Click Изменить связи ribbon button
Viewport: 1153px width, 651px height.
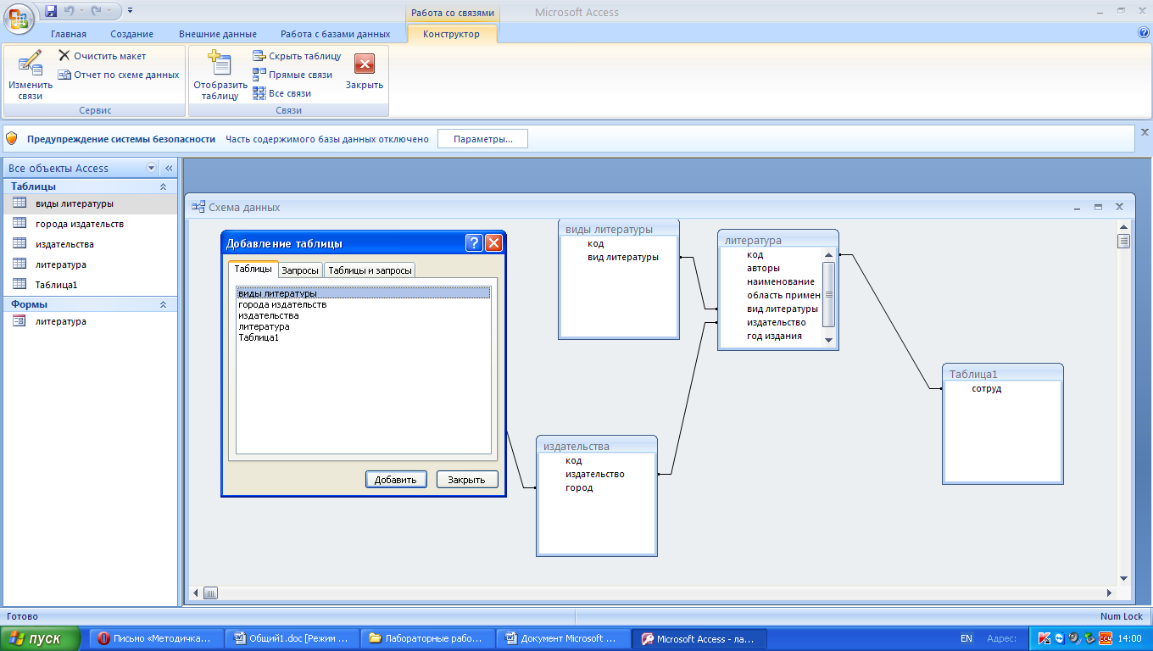[x=31, y=75]
